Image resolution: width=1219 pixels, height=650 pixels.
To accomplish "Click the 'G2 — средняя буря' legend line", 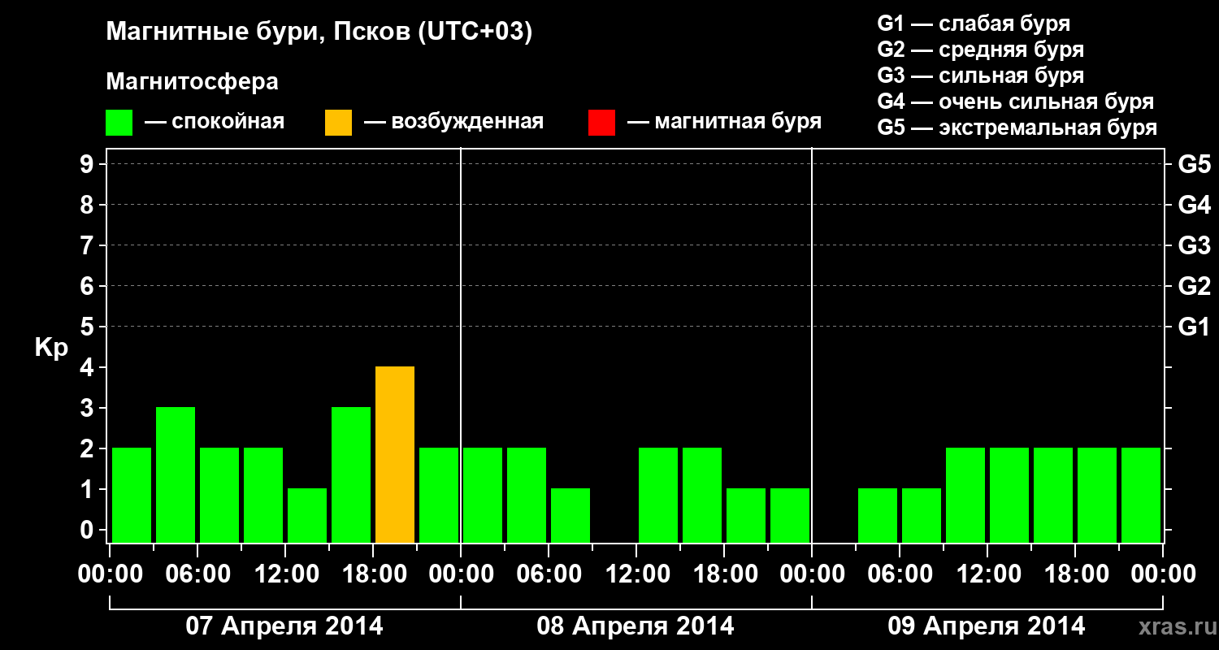I will 981,50.
